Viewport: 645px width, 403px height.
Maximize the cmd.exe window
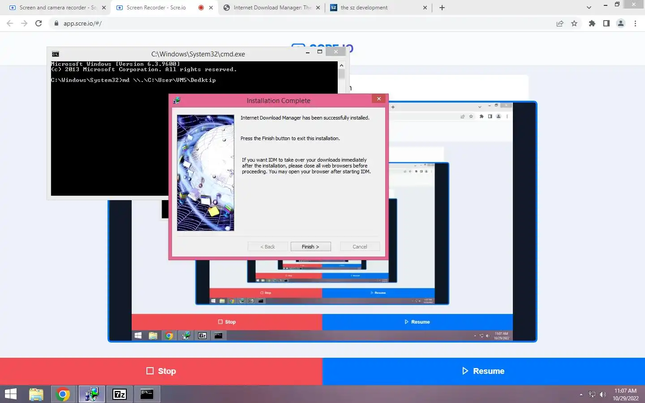pyautogui.click(x=320, y=52)
